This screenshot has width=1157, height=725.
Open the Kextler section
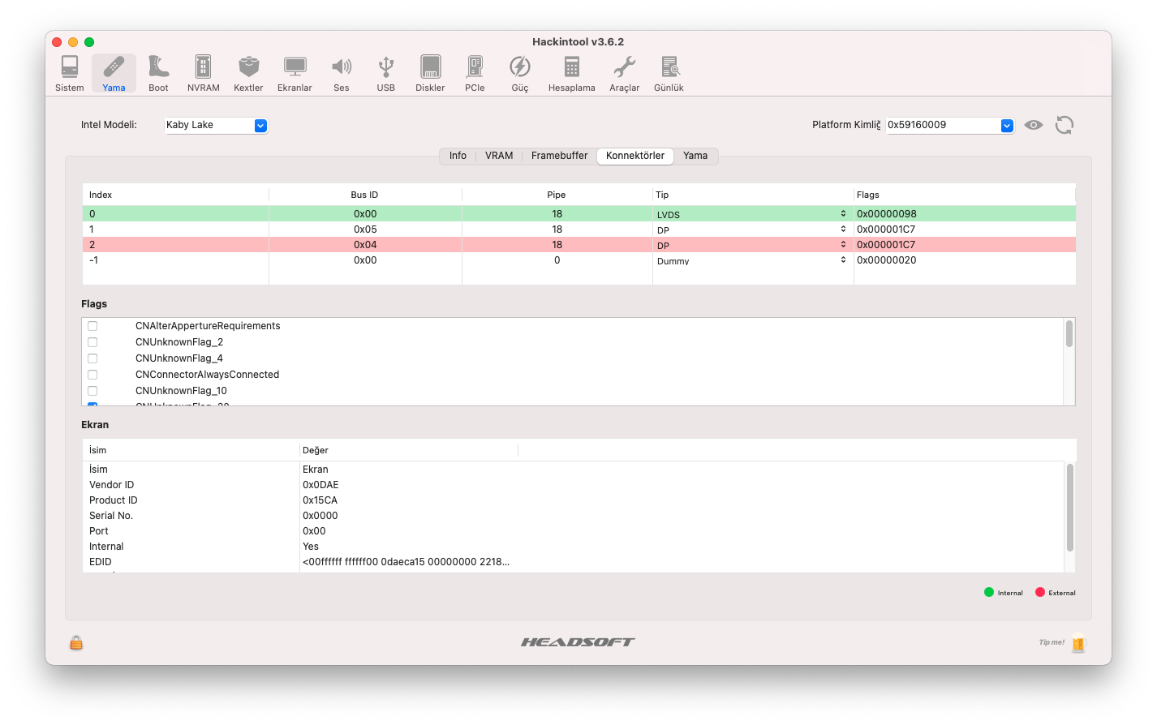[248, 73]
